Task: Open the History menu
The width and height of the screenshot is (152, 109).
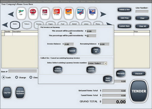Action: pyautogui.click(x=26, y=2)
